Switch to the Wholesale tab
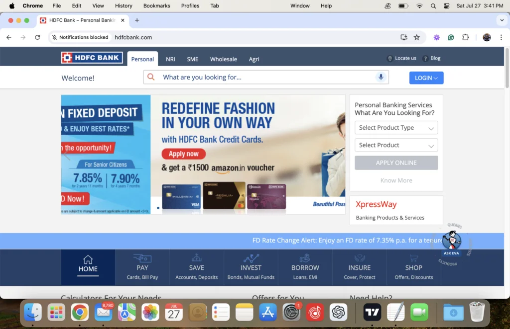This screenshot has width=510, height=329. coord(224,59)
